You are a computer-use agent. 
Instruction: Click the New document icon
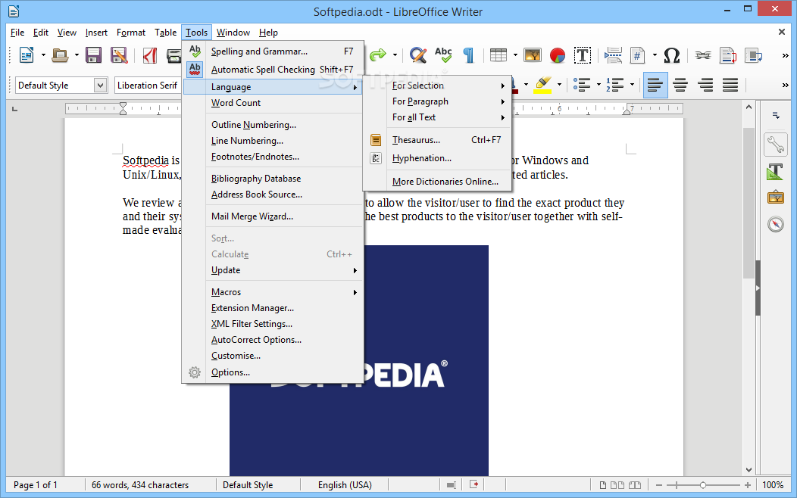pos(27,54)
